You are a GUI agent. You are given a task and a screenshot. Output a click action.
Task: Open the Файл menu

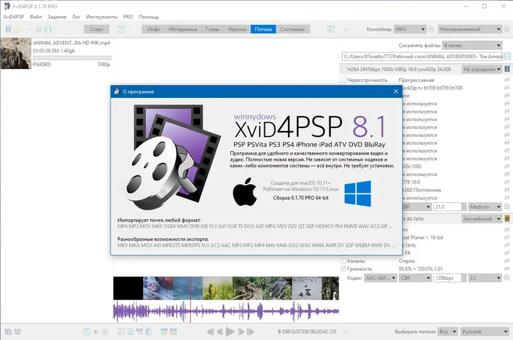pos(36,17)
